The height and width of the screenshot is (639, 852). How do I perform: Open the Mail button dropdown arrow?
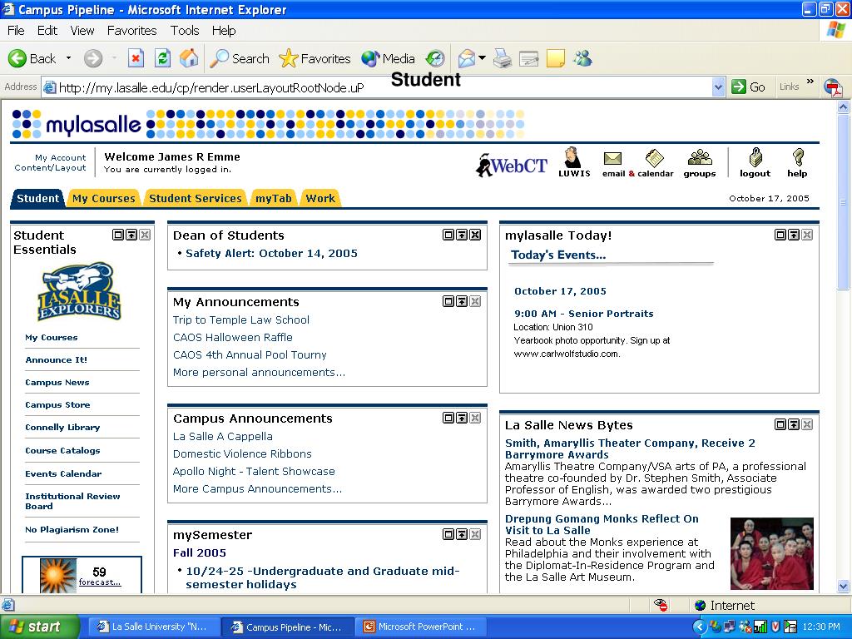[482, 57]
